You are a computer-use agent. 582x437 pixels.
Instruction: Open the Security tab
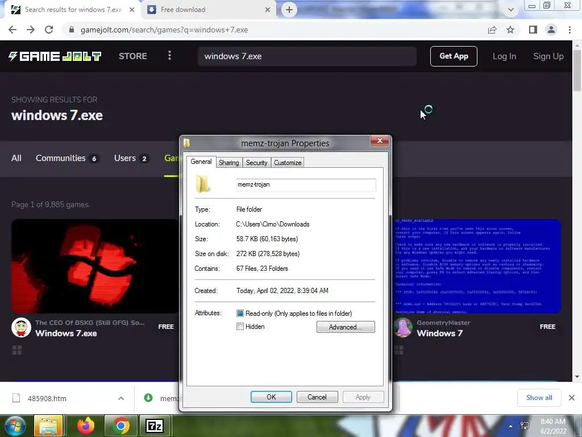click(256, 163)
